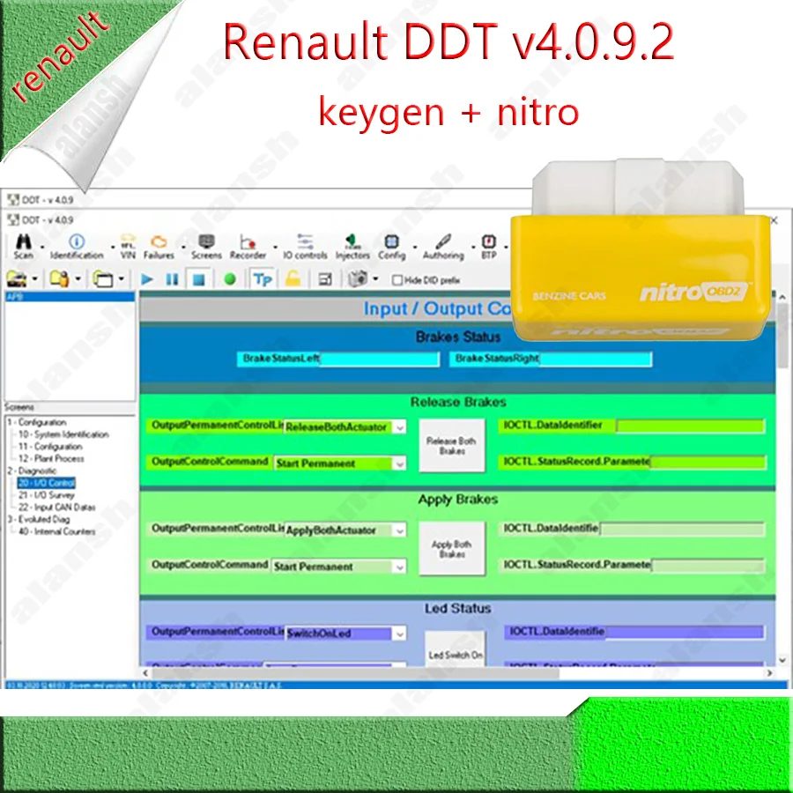Open the 11 - Configuration screen
Screen dimensions: 793x793
(x=50, y=447)
